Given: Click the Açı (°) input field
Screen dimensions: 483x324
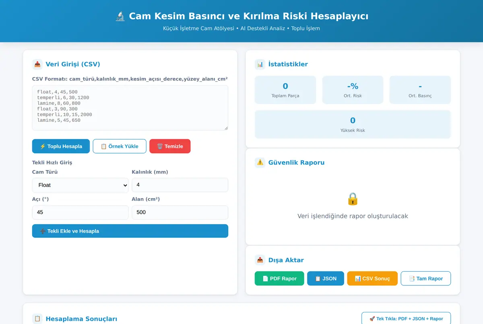Looking at the screenshot, I should coord(80,212).
